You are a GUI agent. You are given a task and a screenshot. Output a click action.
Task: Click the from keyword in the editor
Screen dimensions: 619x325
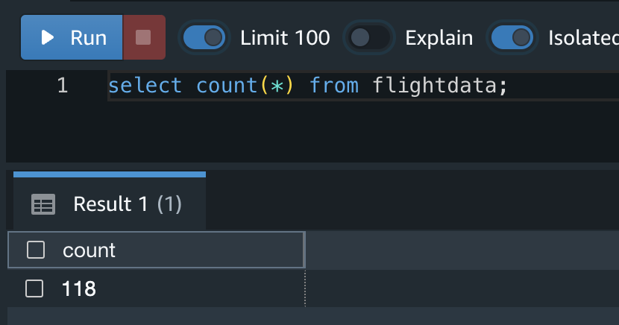334,86
